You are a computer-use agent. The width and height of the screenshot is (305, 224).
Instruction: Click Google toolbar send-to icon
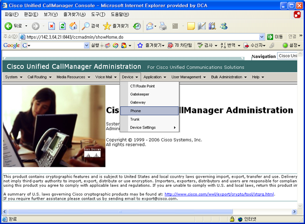pyautogui.click(x=246, y=45)
